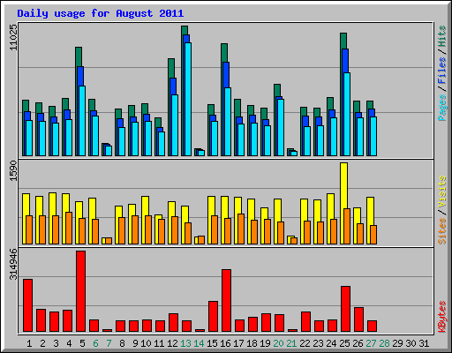452x353 pixels.
Task: Click the blue files bar for day 16
Action: pos(226,75)
